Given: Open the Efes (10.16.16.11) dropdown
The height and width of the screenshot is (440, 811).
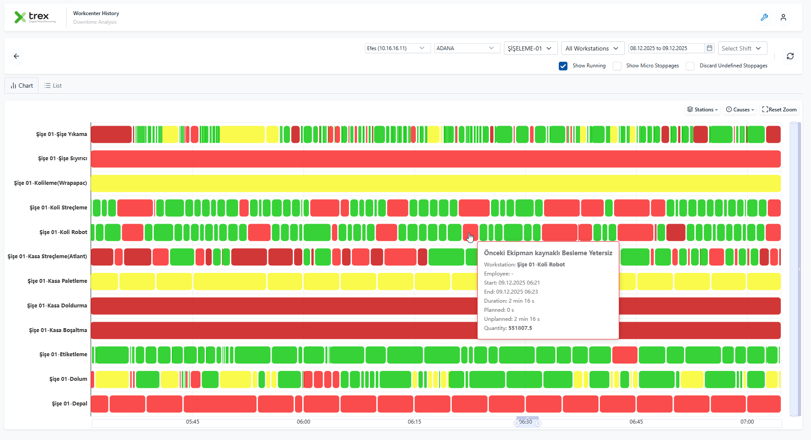Looking at the screenshot, I should point(398,48).
